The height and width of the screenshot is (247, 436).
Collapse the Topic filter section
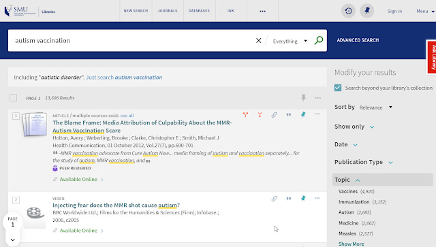click(x=383, y=180)
